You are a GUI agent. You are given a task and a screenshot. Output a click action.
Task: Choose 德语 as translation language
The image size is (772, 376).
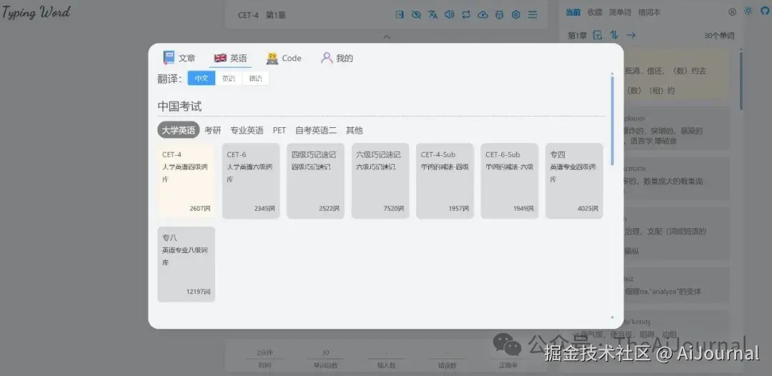click(x=255, y=78)
